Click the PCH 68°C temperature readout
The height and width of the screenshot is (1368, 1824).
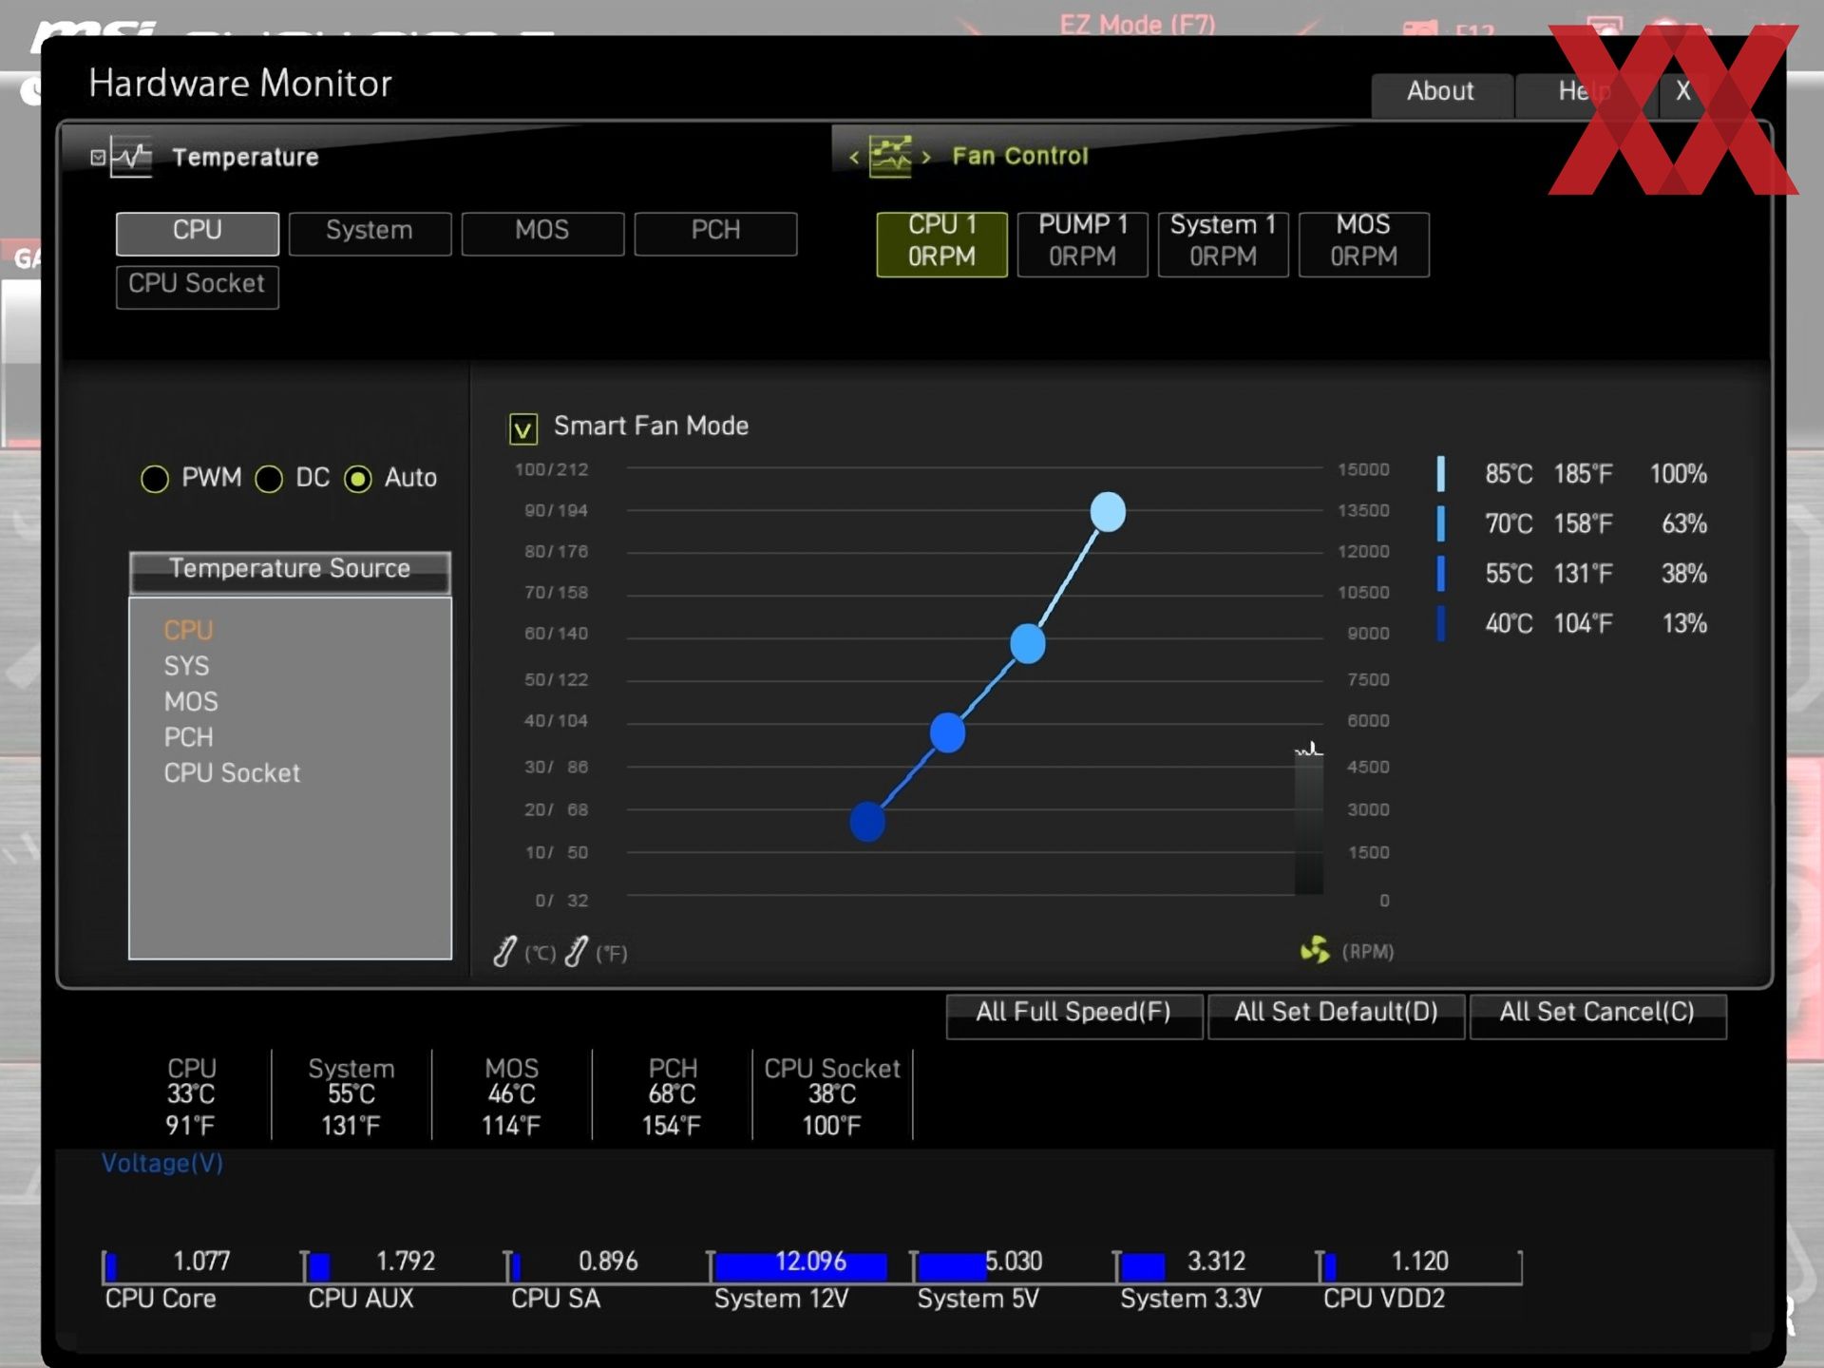[672, 1097]
